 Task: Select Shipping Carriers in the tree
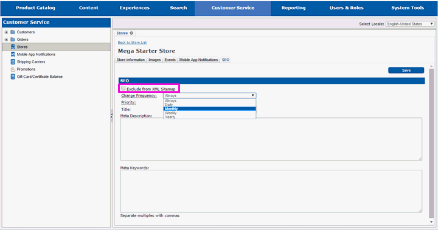31,62
